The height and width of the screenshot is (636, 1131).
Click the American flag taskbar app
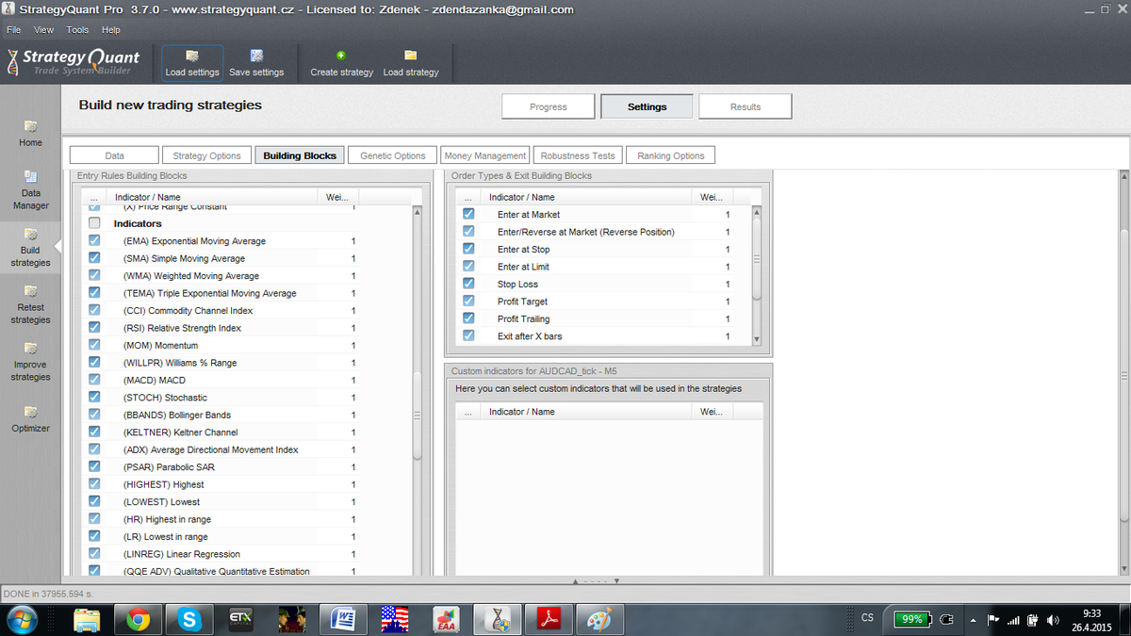(x=394, y=619)
